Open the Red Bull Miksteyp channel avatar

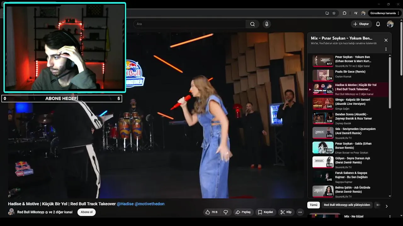[x=12, y=212]
